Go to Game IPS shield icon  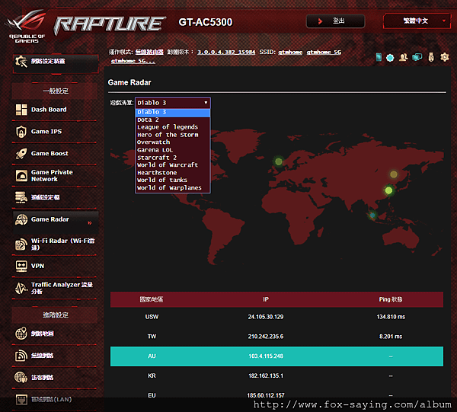[x=21, y=132]
